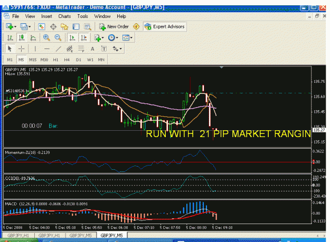Click the Momentum-ZL(10) indicator label
This screenshot has height=242, width=330.
click(x=27, y=152)
